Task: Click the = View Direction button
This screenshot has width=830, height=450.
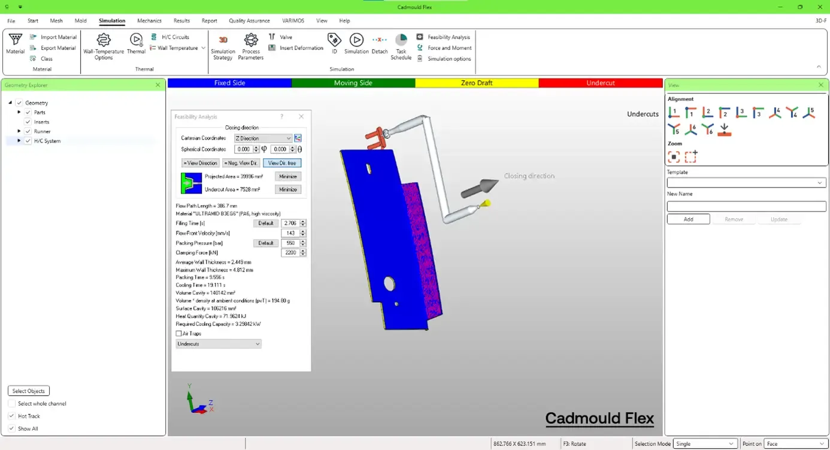Action: pyautogui.click(x=201, y=163)
